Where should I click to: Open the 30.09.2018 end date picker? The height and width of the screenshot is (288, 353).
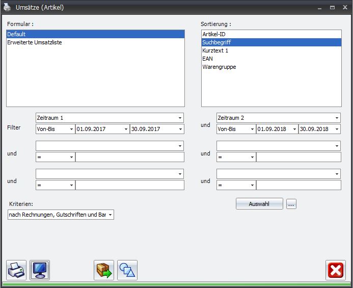point(337,129)
